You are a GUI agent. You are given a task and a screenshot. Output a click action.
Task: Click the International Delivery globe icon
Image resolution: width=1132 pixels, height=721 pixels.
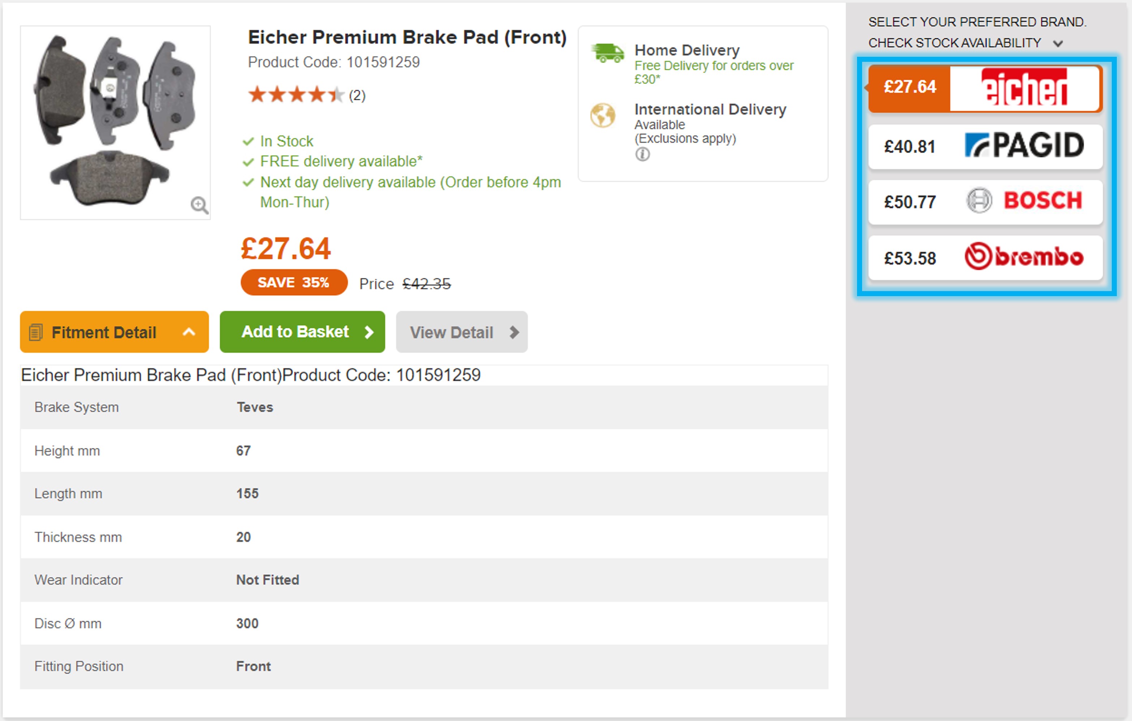pos(603,115)
